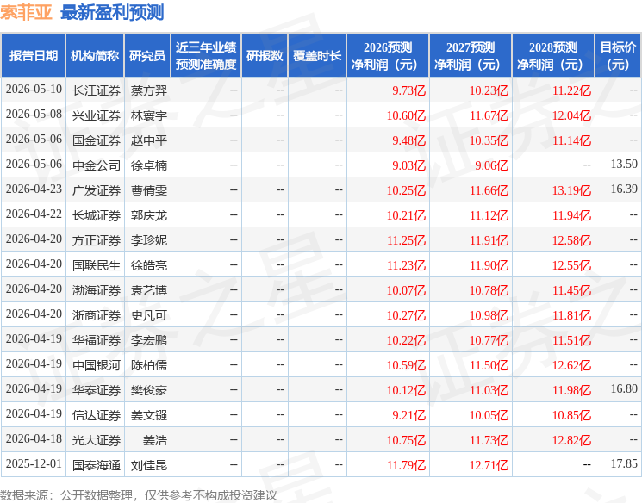
Task: Click the 覆盖时长 column header
Action: point(317,55)
